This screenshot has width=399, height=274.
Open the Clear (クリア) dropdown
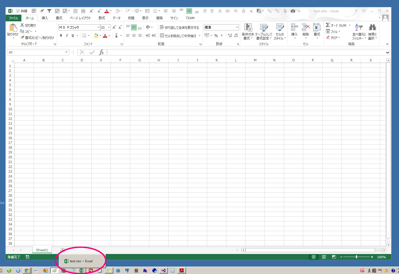click(x=333, y=38)
